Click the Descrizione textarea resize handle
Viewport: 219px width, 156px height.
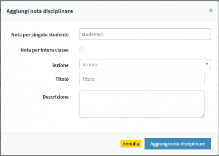tap(203, 115)
